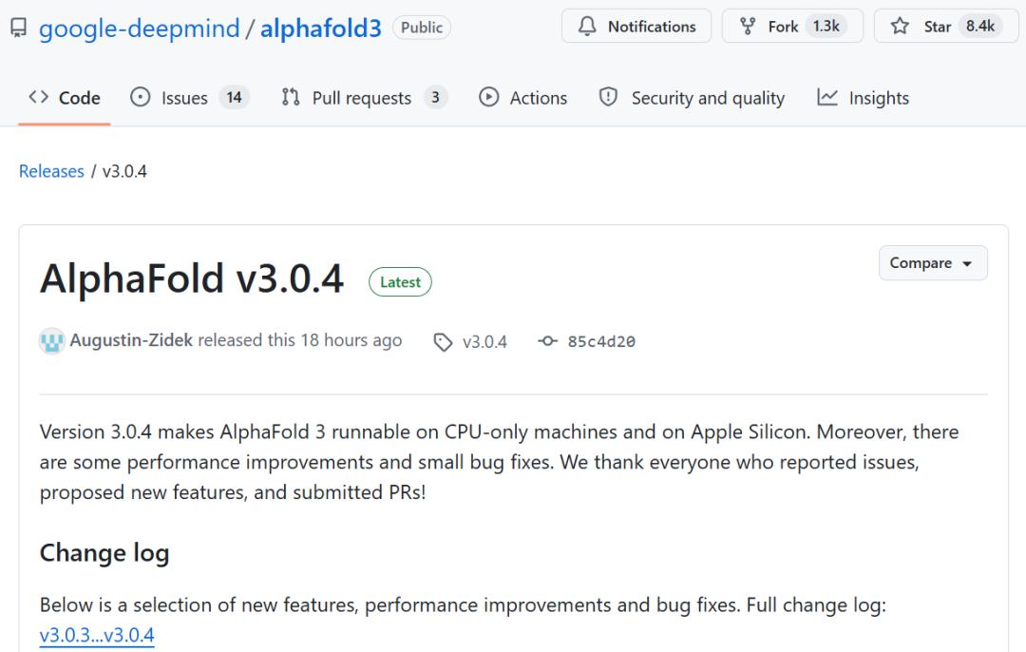Click the Fork count 1.3k badge
Image resolution: width=1026 pixels, height=652 pixels.
(826, 27)
